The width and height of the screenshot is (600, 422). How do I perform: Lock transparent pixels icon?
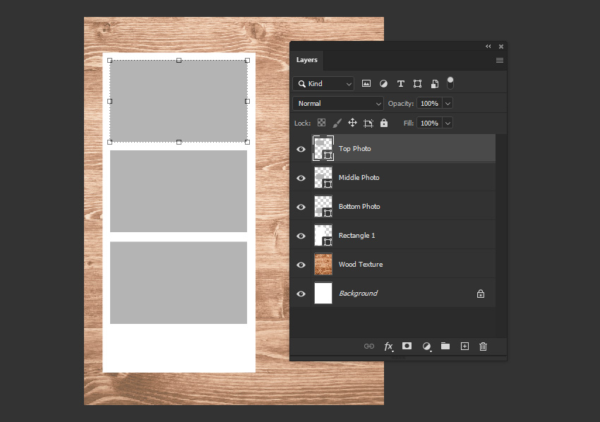coord(321,123)
